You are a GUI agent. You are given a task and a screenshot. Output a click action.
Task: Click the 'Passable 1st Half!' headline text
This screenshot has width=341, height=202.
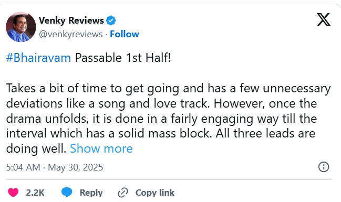pyautogui.click(x=123, y=58)
